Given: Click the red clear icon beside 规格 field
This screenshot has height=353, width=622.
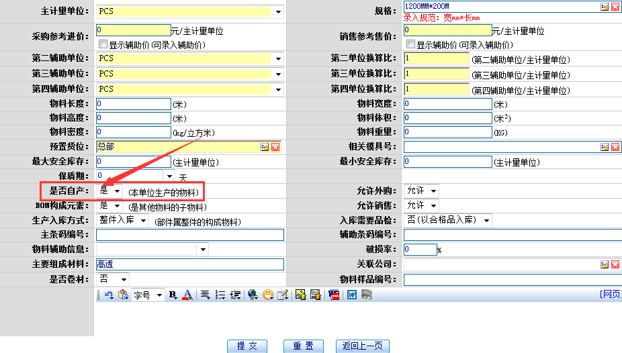Looking at the screenshot, I should coord(615,7).
